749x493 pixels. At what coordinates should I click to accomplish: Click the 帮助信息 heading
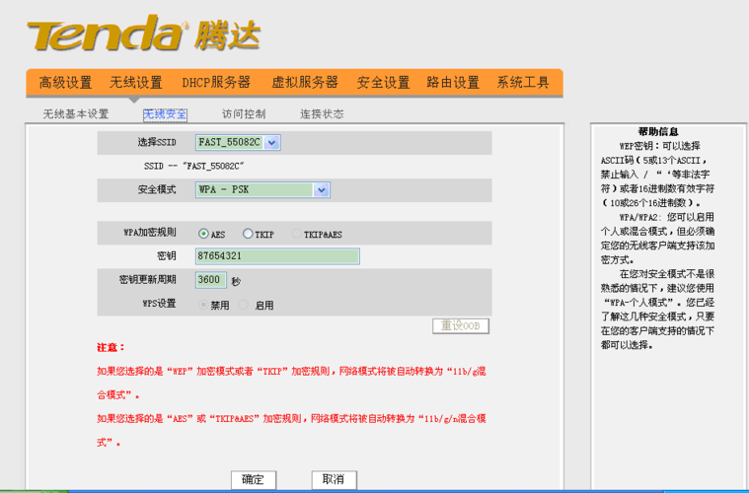point(658,132)
